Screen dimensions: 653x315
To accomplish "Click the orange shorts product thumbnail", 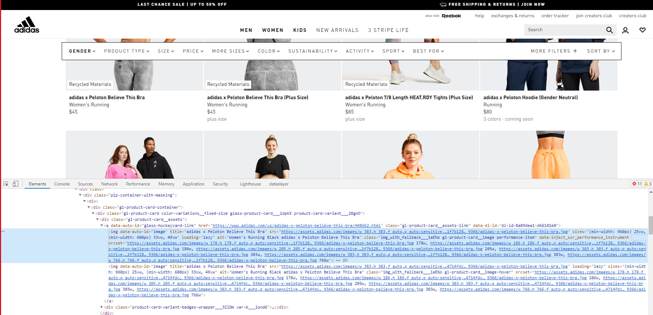I will (549, 155).
